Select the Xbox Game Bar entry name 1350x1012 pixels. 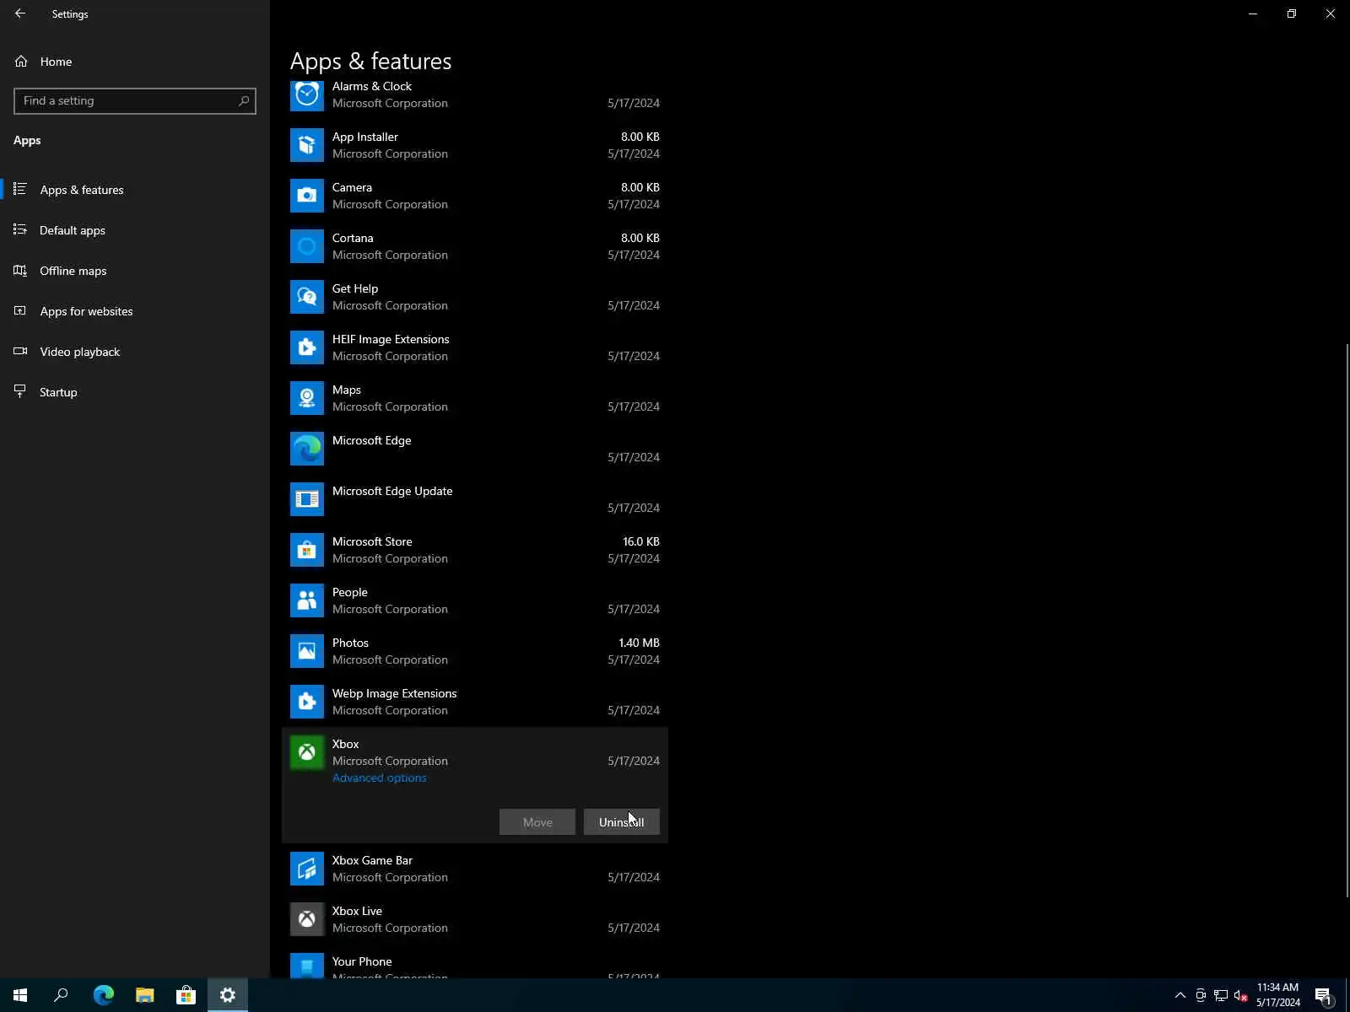pyautogui.click(x=372, y=860)
